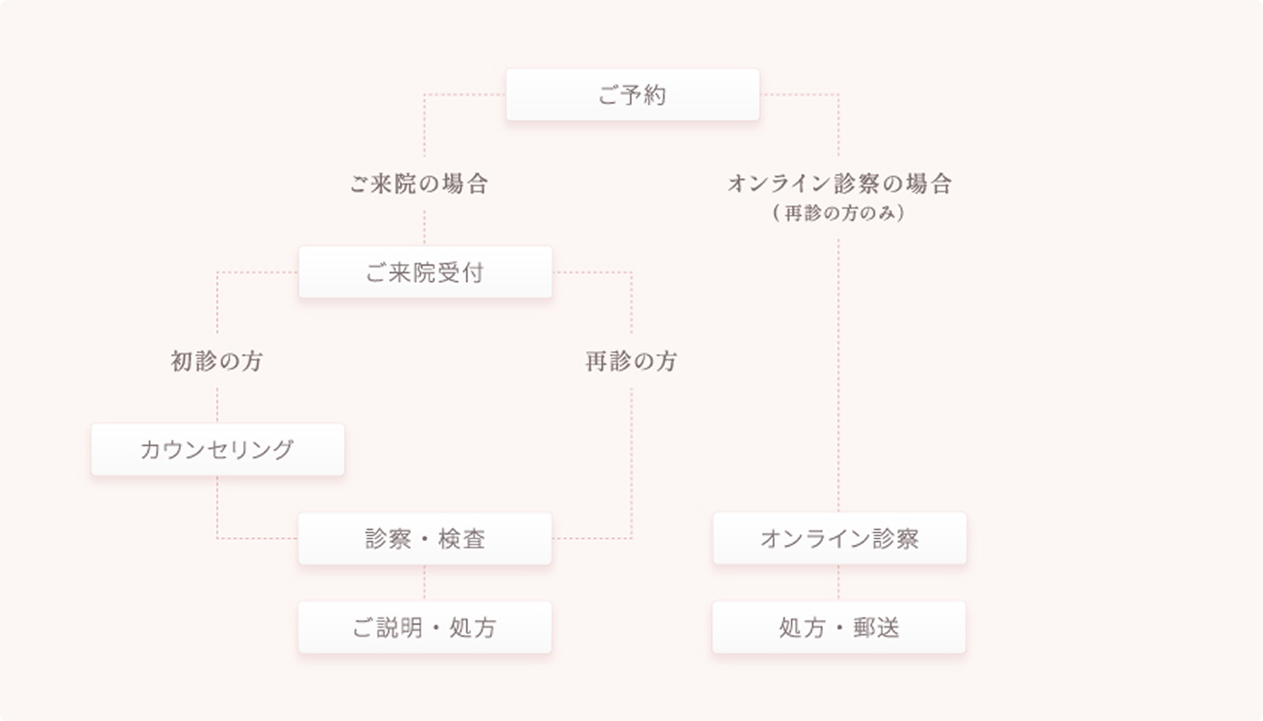1263x721 pixels.
Task: Open the オンライン診察 step box
Action: point(839,538)
